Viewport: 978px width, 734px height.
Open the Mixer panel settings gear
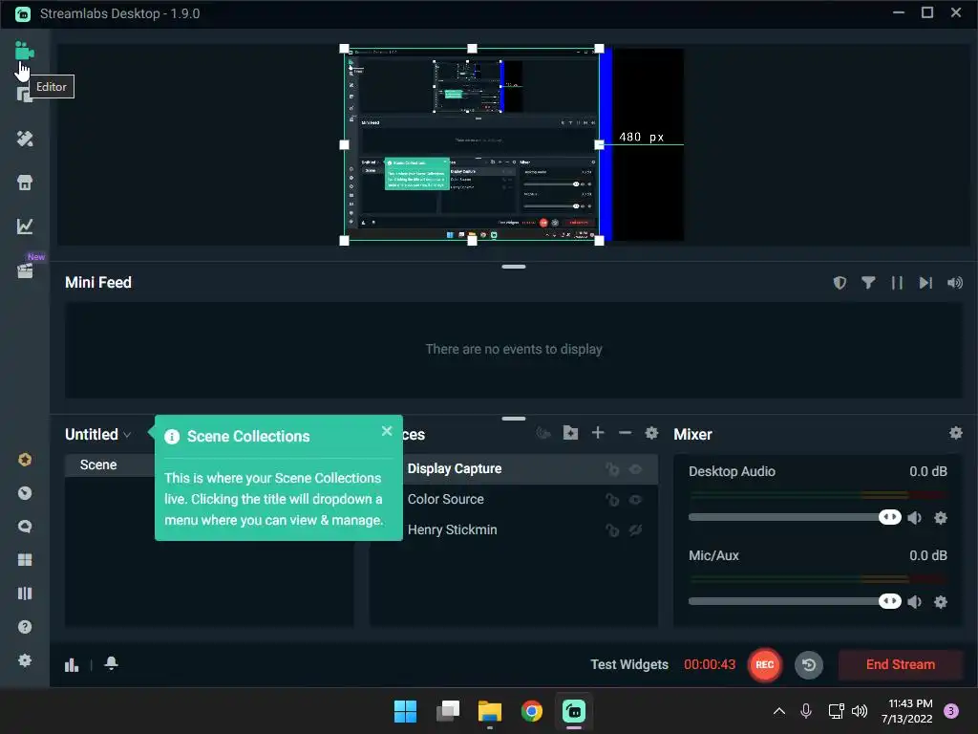coord(955,433)
